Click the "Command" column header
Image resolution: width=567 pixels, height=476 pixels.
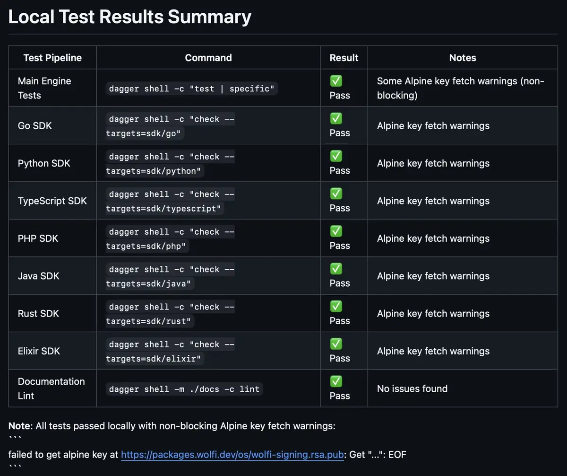click(208, 58)
